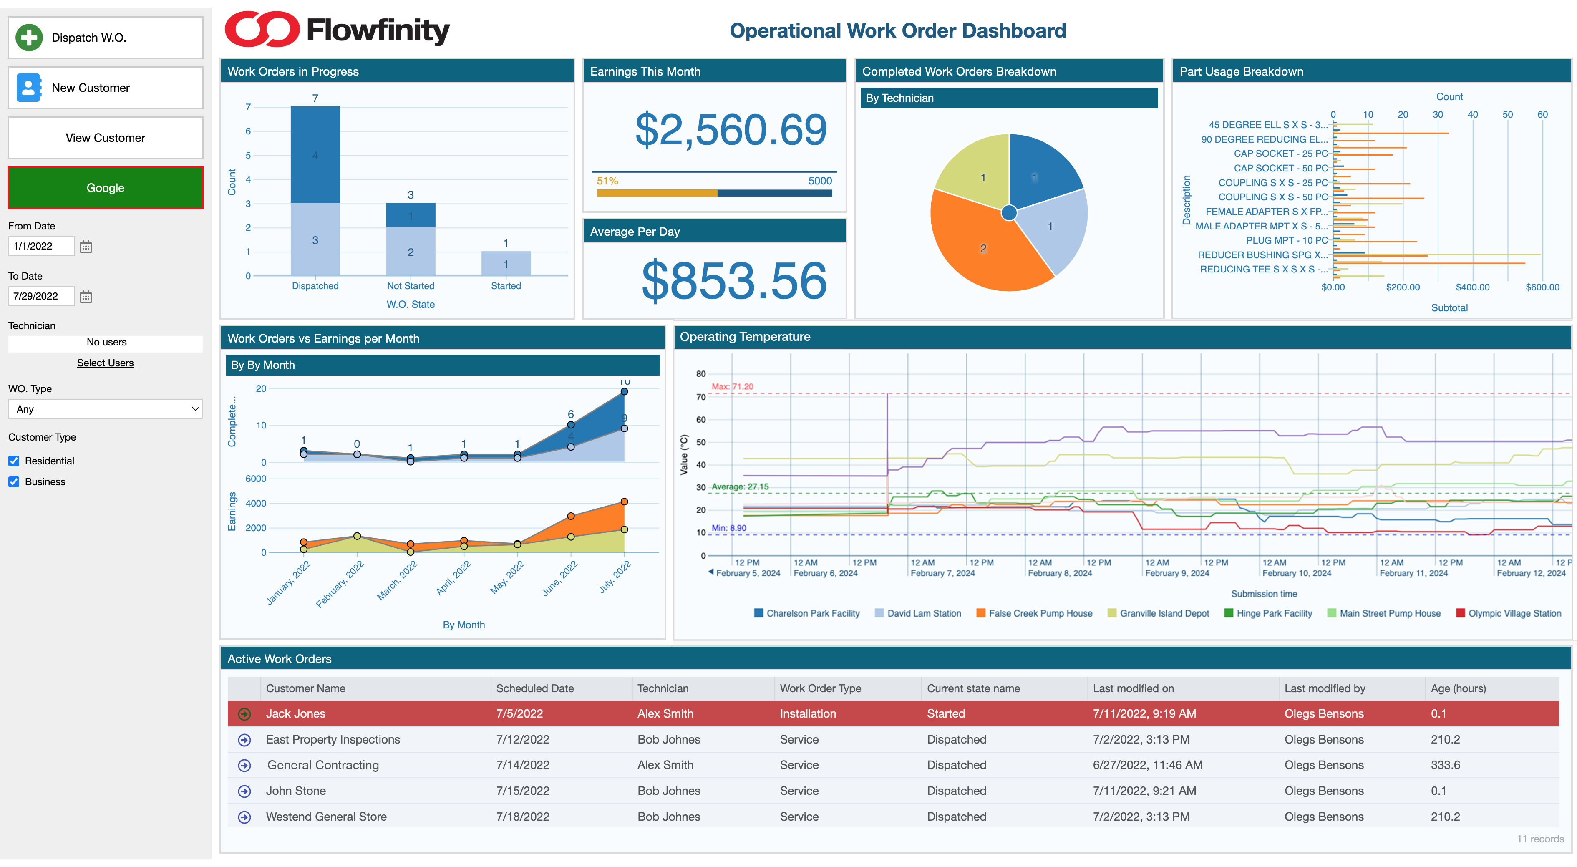Image resolution: width=1577 pixels, height=867 pixels.
Task: Open the From Date calendar picker
Action: [86, 246]
